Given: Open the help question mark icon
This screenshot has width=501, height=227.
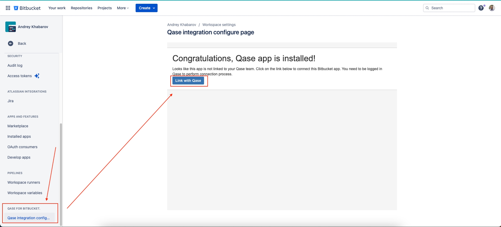Looking at the screenshot, I should click(481, 8).
